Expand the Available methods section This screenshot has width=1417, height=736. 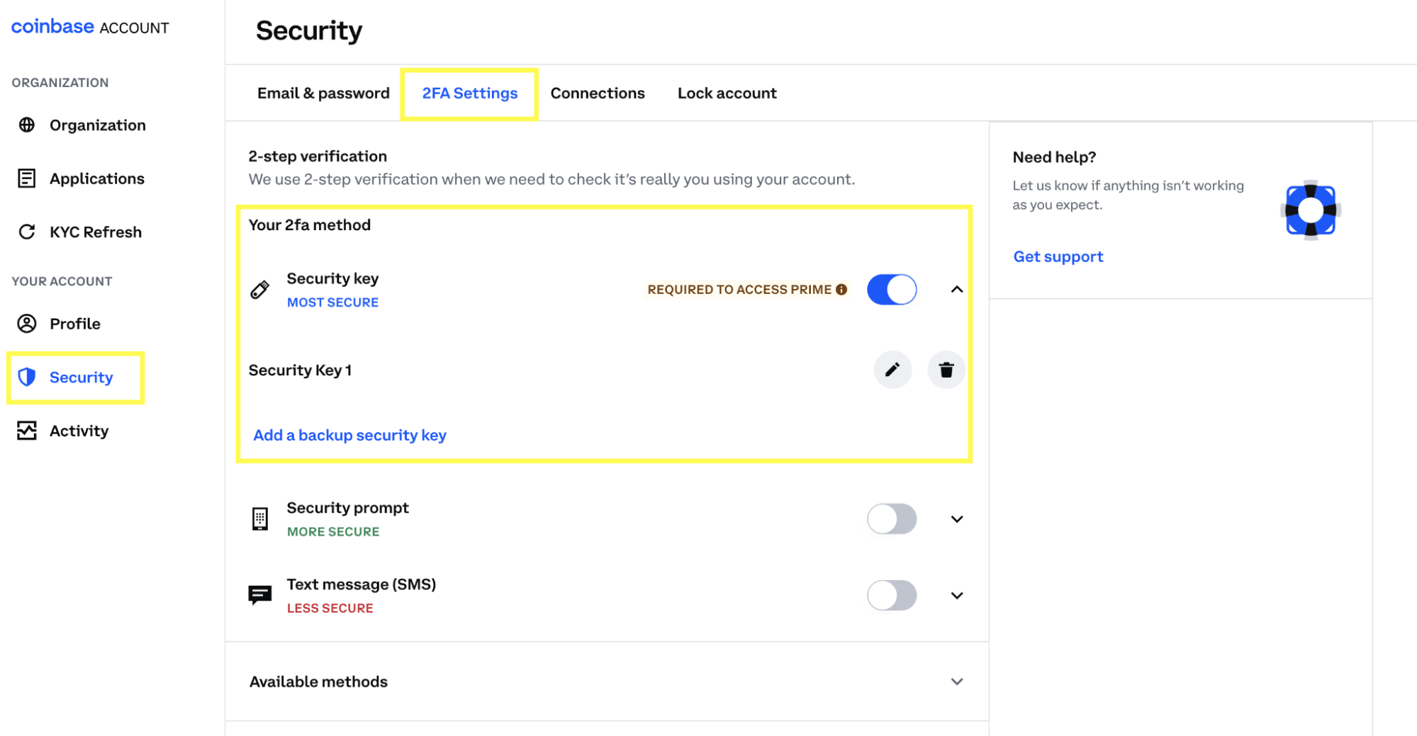(956, 681)
